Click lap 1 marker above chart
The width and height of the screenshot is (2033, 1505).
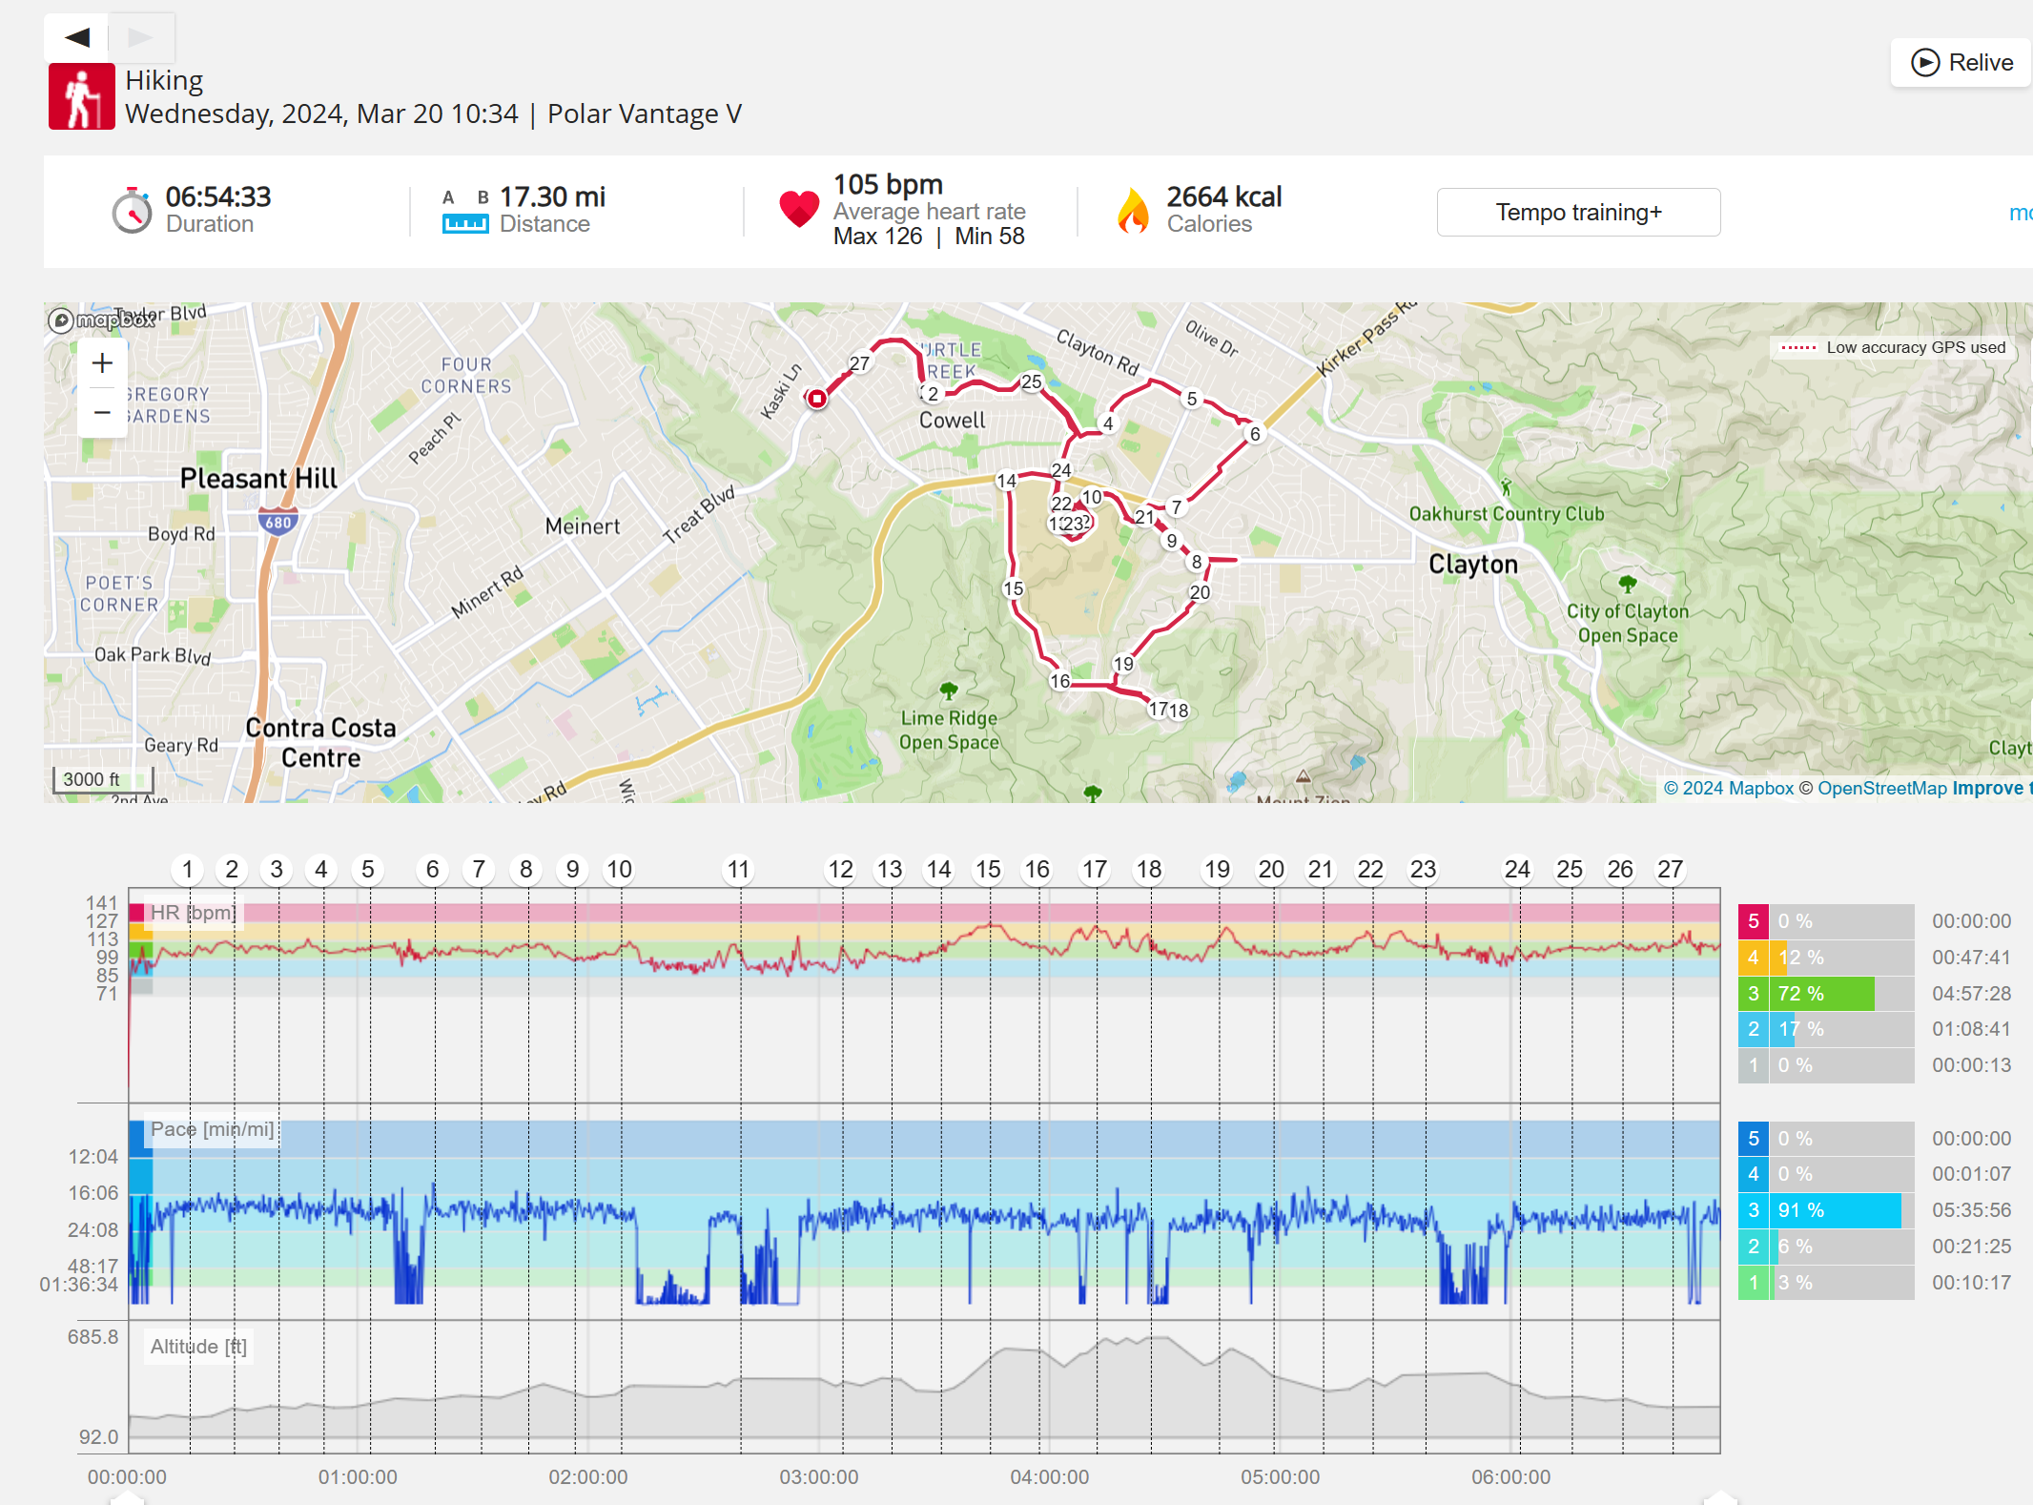click(188, 869)
